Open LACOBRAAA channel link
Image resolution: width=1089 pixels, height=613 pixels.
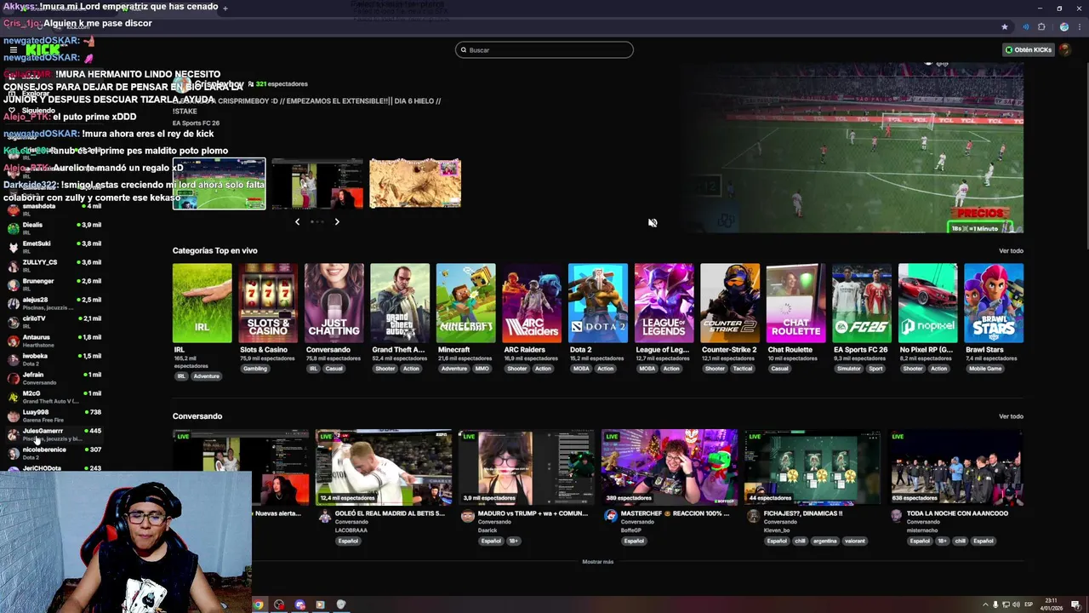[x=351, y=530]
